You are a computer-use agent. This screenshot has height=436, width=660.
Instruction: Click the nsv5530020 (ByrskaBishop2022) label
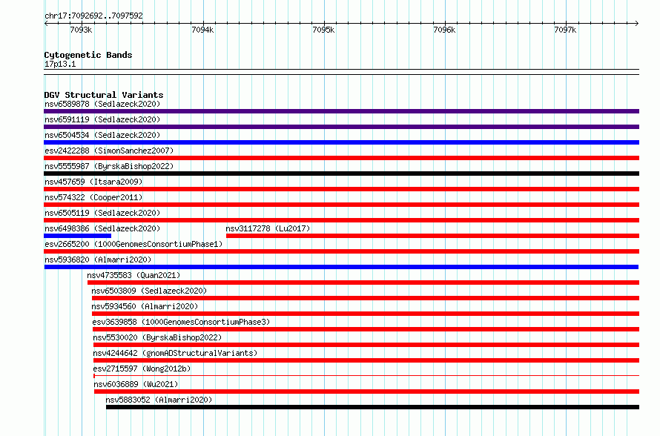(x=157, y=337)
